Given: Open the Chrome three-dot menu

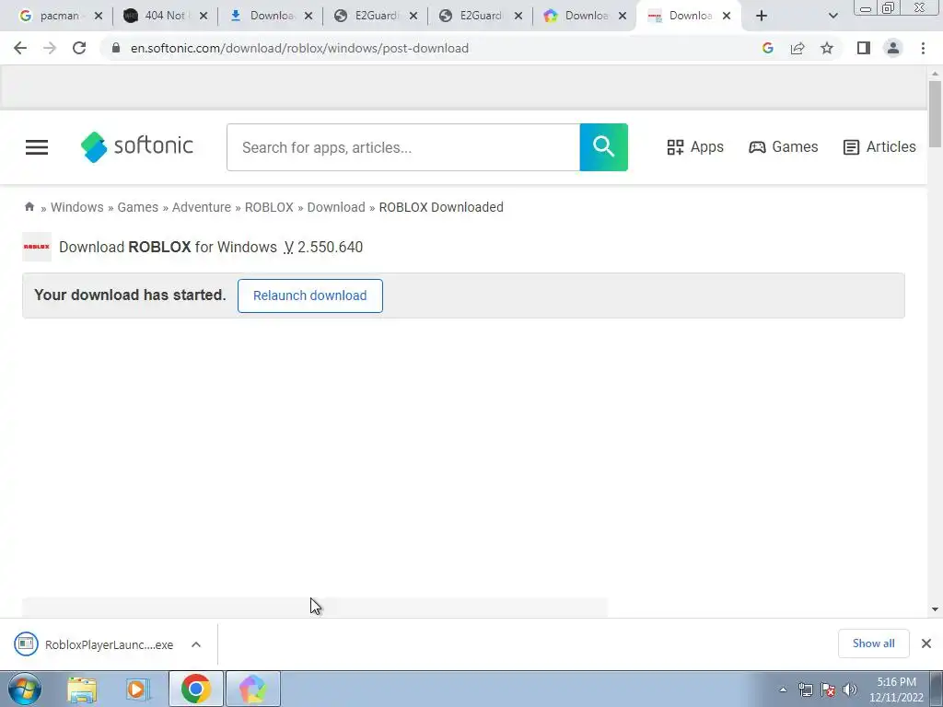Looking at the screenshot, I should [923, 48].
